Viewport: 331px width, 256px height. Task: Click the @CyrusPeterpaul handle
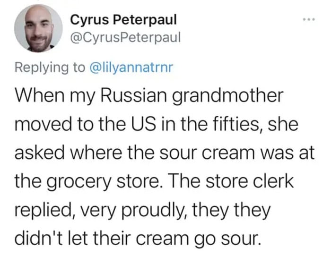pyautogui.click(x=125, y=37)
